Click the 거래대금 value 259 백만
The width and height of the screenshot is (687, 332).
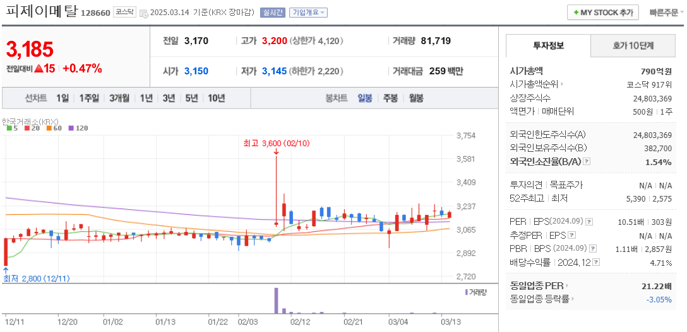446,71
